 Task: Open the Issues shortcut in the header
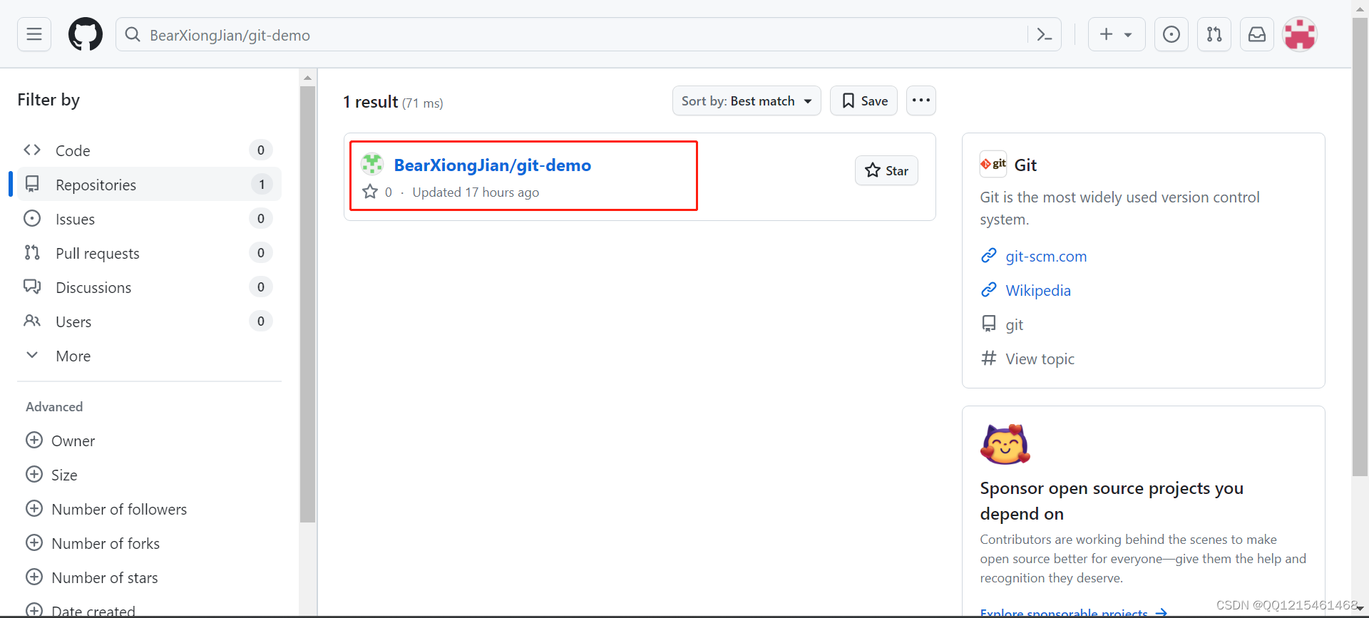click(1171, 34)
